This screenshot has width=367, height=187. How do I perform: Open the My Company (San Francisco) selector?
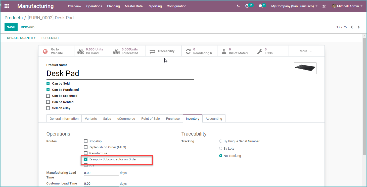(x=294, y=6)
